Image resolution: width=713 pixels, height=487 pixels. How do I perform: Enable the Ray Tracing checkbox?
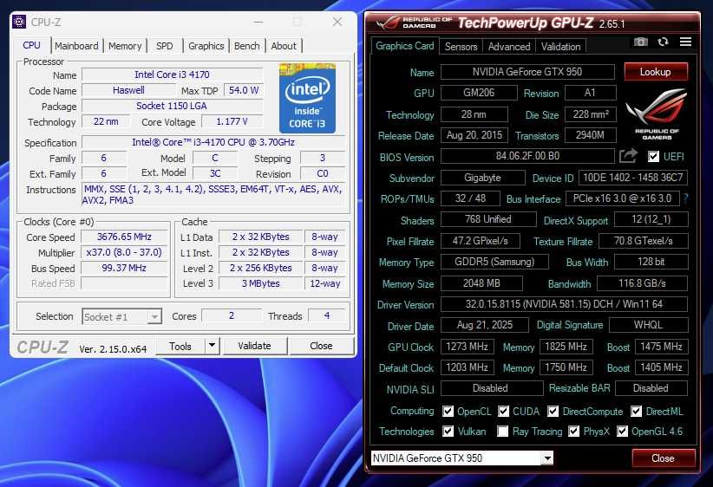click(502, 432)
